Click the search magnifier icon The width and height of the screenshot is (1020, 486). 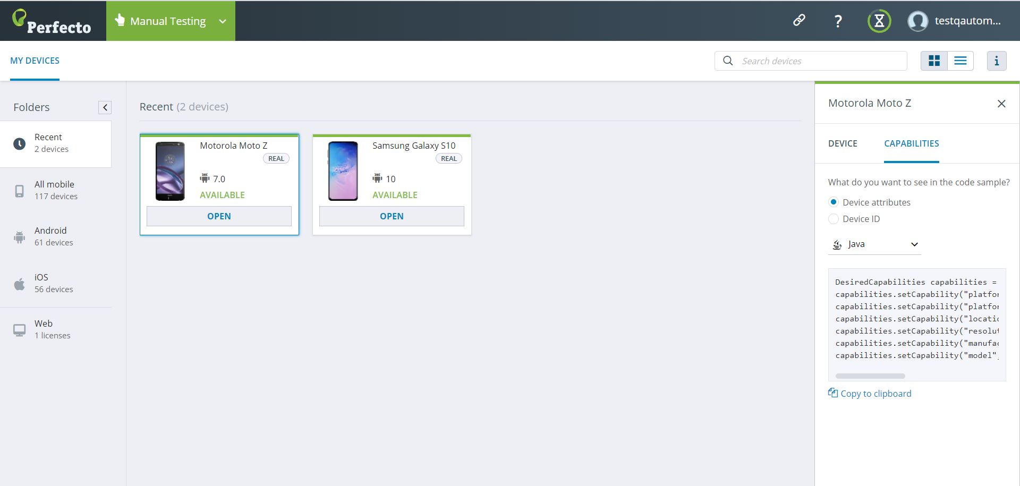728,61
